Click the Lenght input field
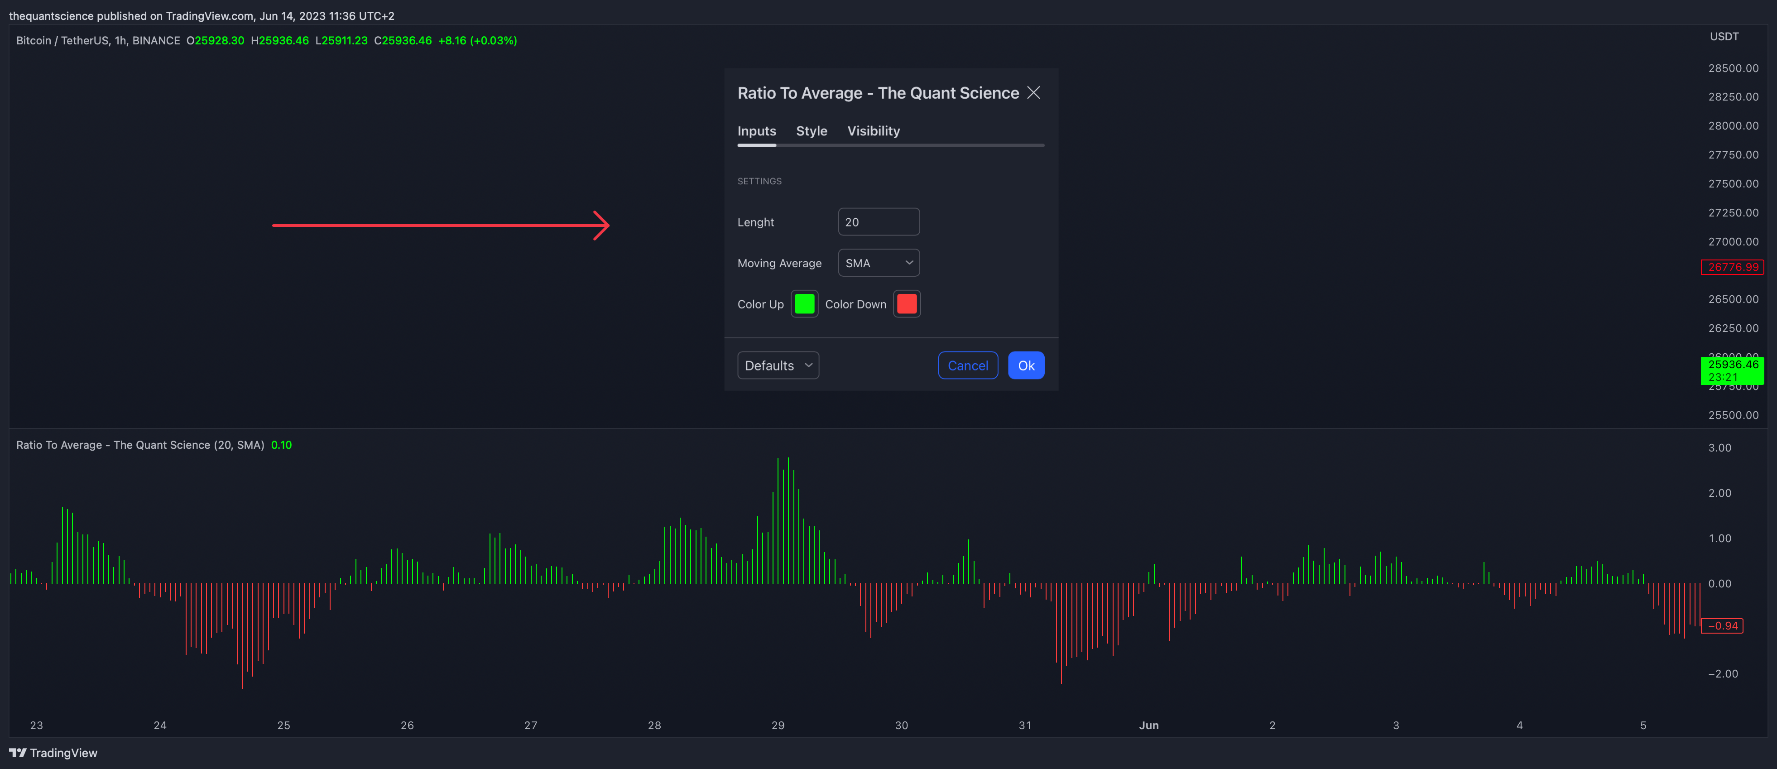The width and height of the screenshot is (1777, 769). click(x=879, y=222)
